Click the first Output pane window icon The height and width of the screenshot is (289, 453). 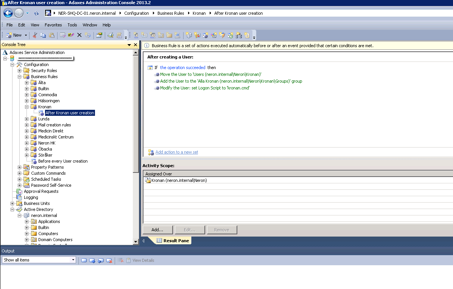pyautogui.click(x=84, y=260)
